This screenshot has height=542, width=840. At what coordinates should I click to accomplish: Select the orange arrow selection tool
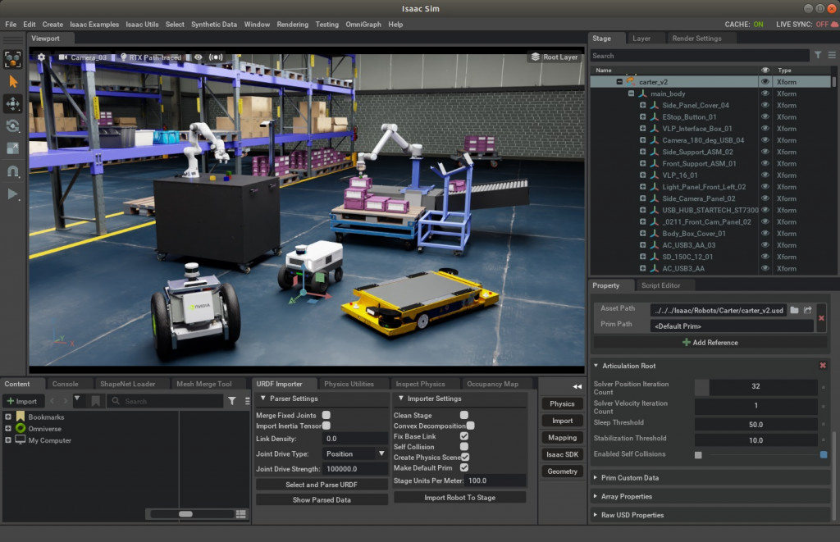(x=13, y=81)
